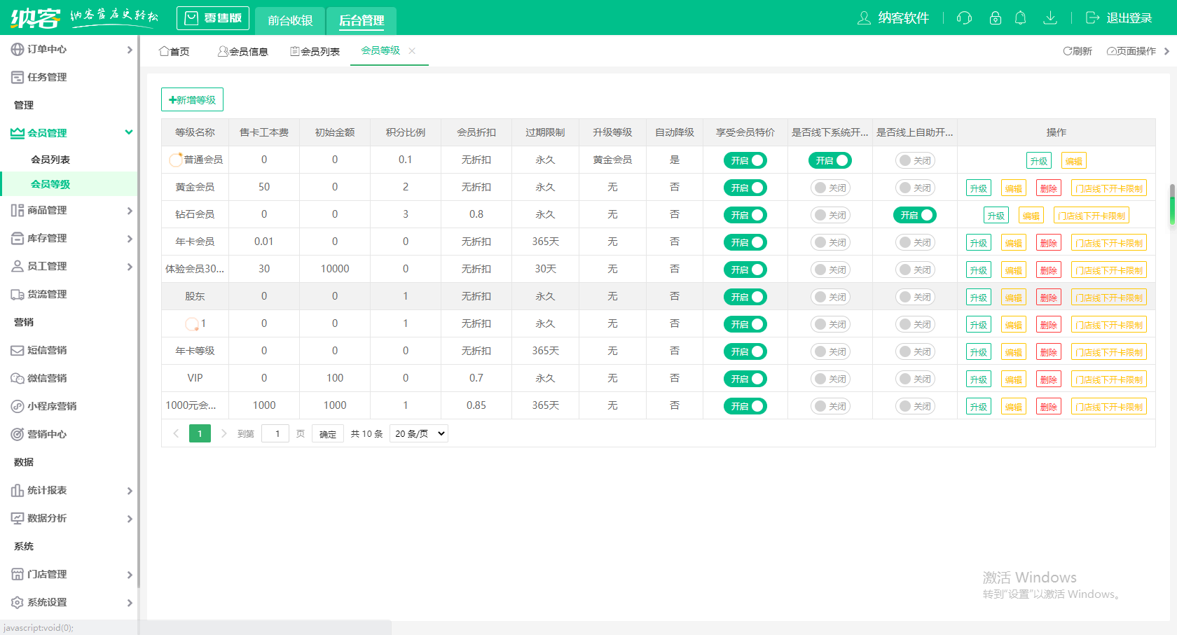Open the notification bell icon
The width and height of the screenshot is (1177, 635).
(1021, 18)
